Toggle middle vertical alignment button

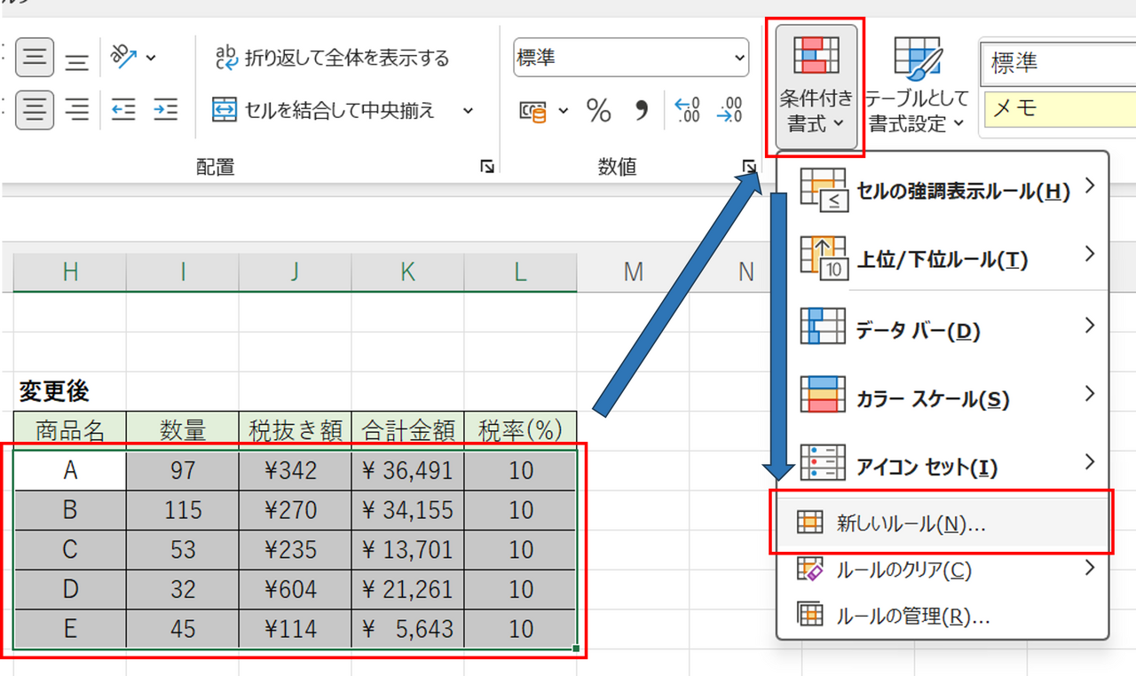point(35,59)
